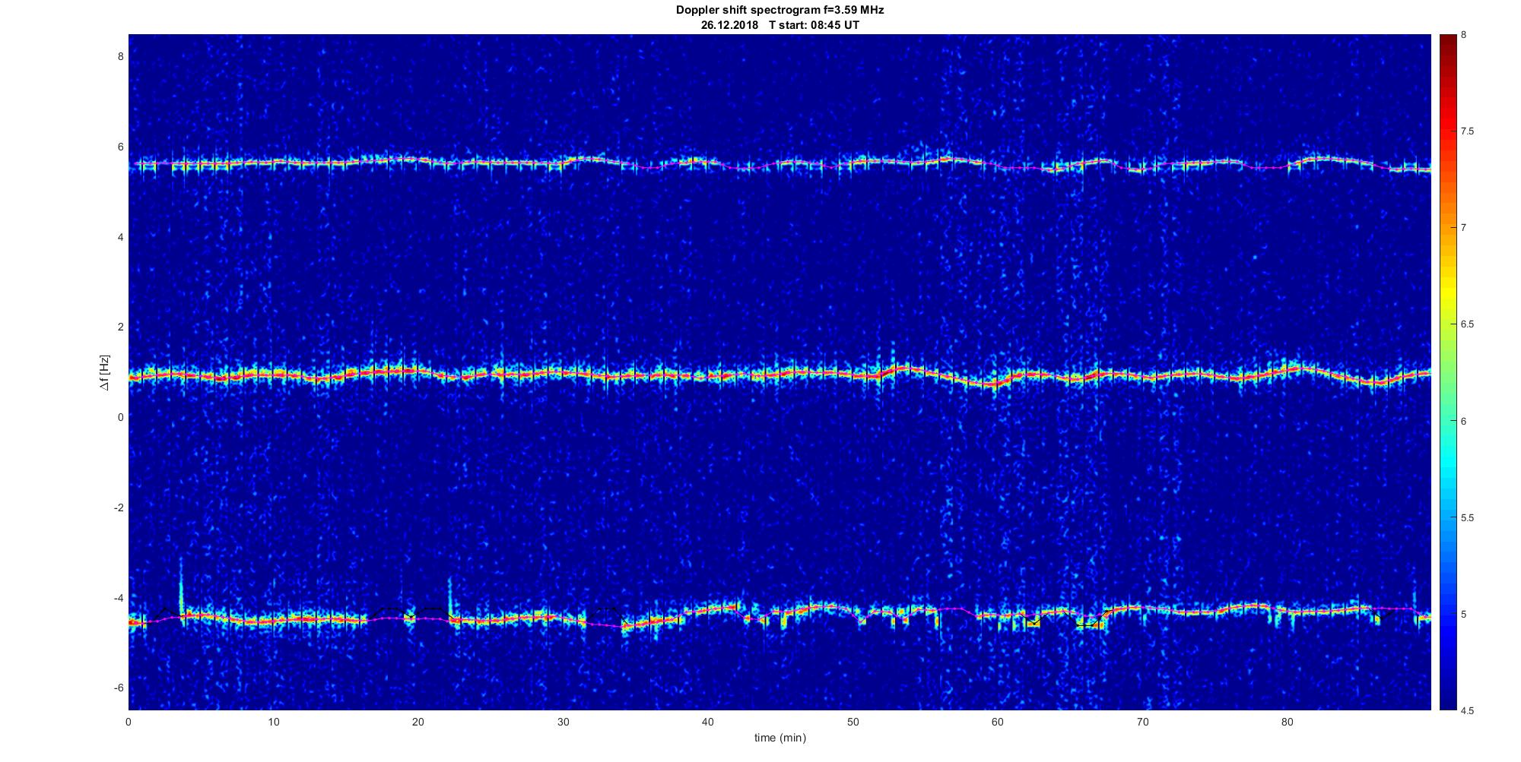Click the y-axis tick label 2
The image size is (1521, 762).
click(120, 327)
